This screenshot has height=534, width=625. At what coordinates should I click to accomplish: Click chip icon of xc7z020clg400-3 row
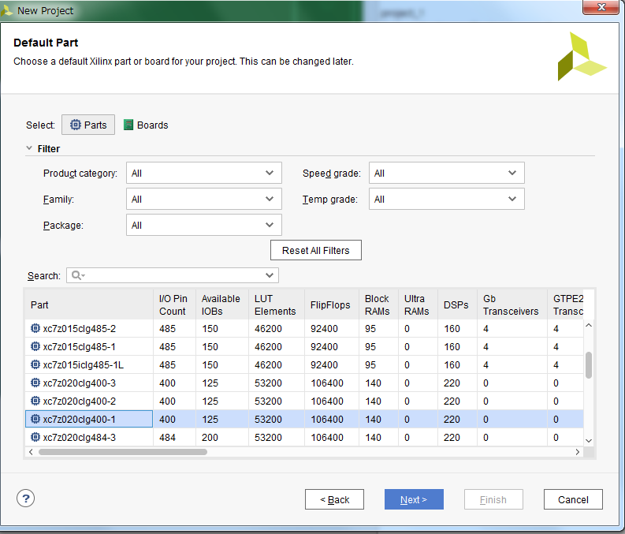point(35,383)
